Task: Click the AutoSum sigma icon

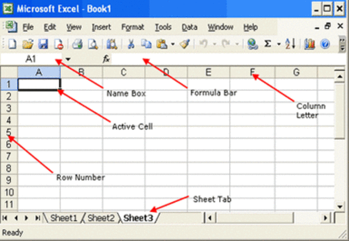Action: click(268, 44)
